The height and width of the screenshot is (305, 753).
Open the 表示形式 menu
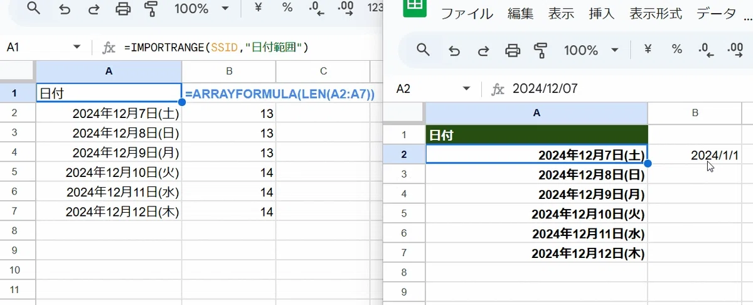coord(656,14)
